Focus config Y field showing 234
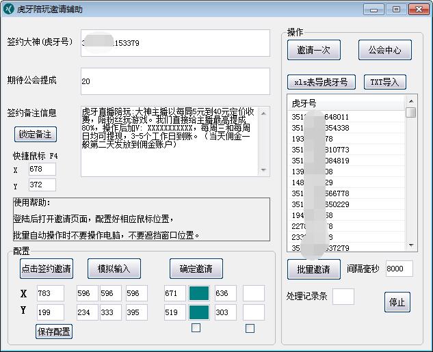The image size is (433, 352). pyautogui.click(x=88, y=312)
